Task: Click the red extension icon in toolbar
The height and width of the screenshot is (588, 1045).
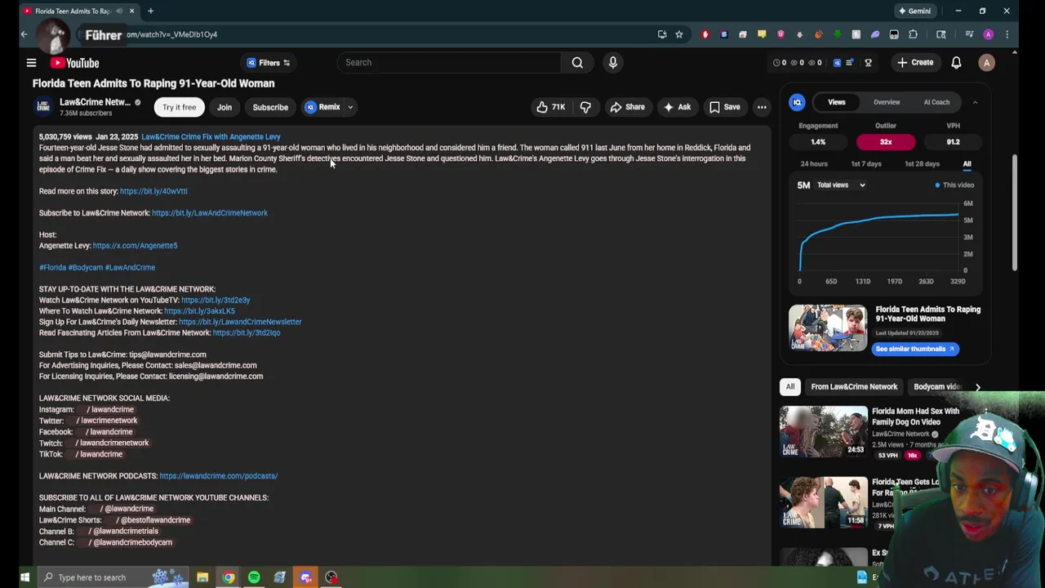Action: (x=705, y=34)
